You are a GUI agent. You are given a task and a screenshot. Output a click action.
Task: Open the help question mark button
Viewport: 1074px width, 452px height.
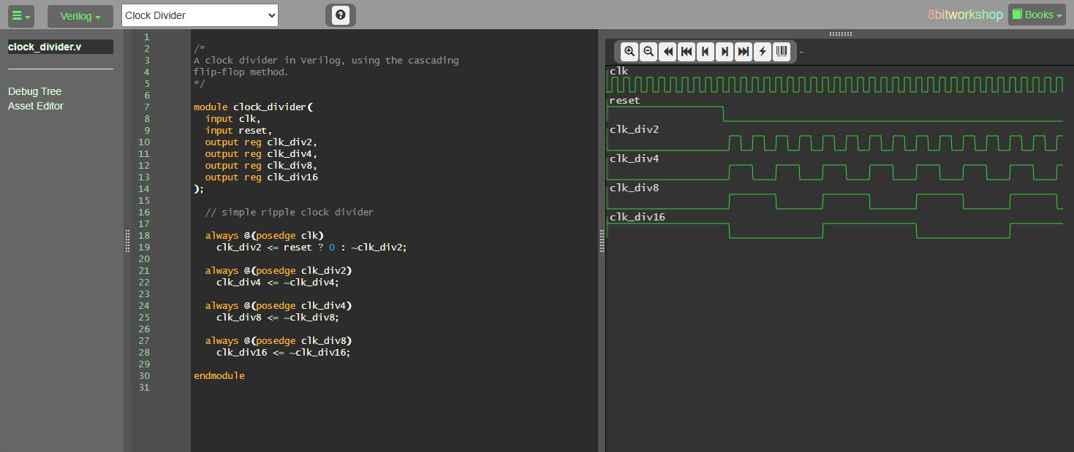(340, 15)
